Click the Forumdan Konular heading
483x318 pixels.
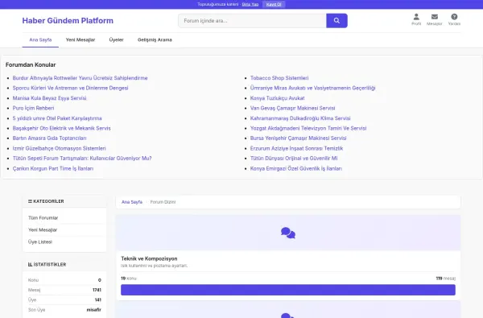pyautogui.click(x=31, y=64)
